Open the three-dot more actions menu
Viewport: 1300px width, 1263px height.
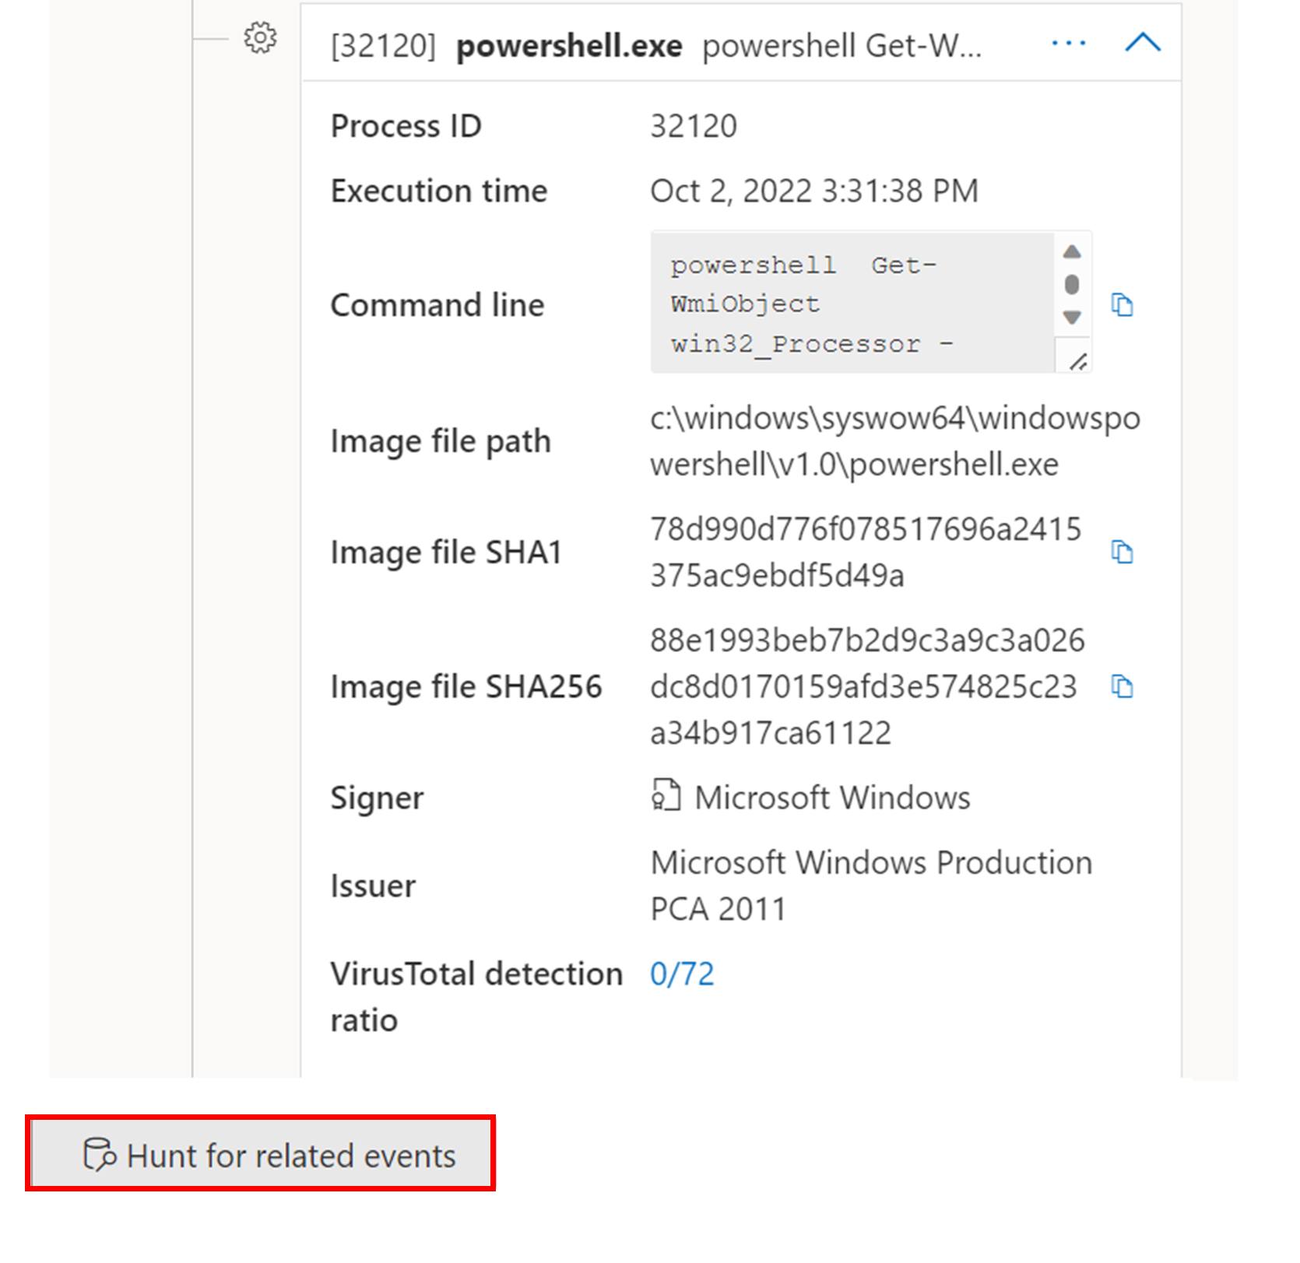(1068, 43)
